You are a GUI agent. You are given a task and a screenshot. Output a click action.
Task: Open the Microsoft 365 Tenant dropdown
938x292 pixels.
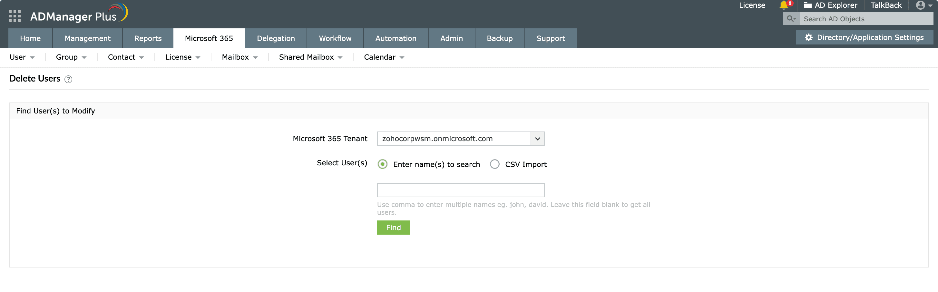point(537,138)
